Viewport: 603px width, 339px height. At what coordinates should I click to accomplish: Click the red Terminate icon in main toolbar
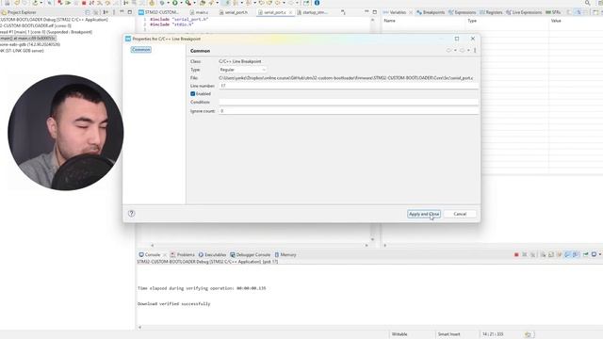pos(84,3)
